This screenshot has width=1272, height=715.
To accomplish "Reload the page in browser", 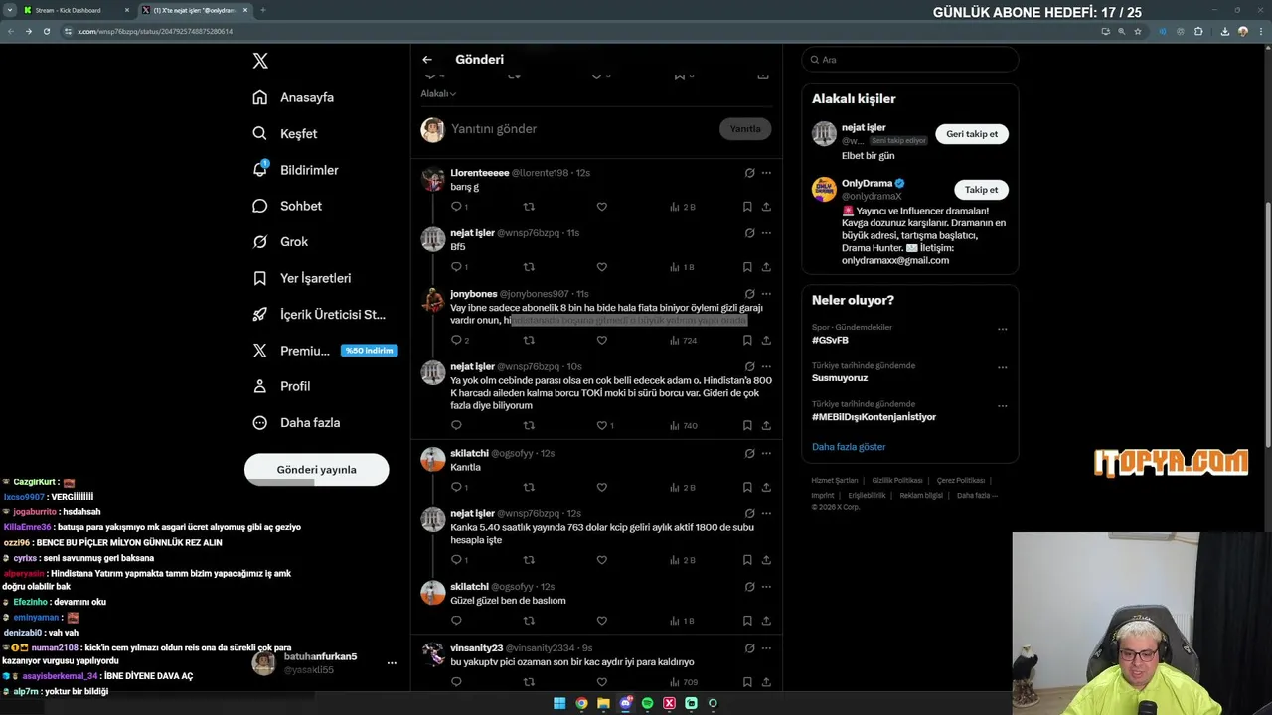I will coord(46,31).
